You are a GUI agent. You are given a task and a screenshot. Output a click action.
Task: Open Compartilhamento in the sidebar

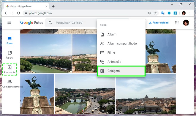point(13,84)
